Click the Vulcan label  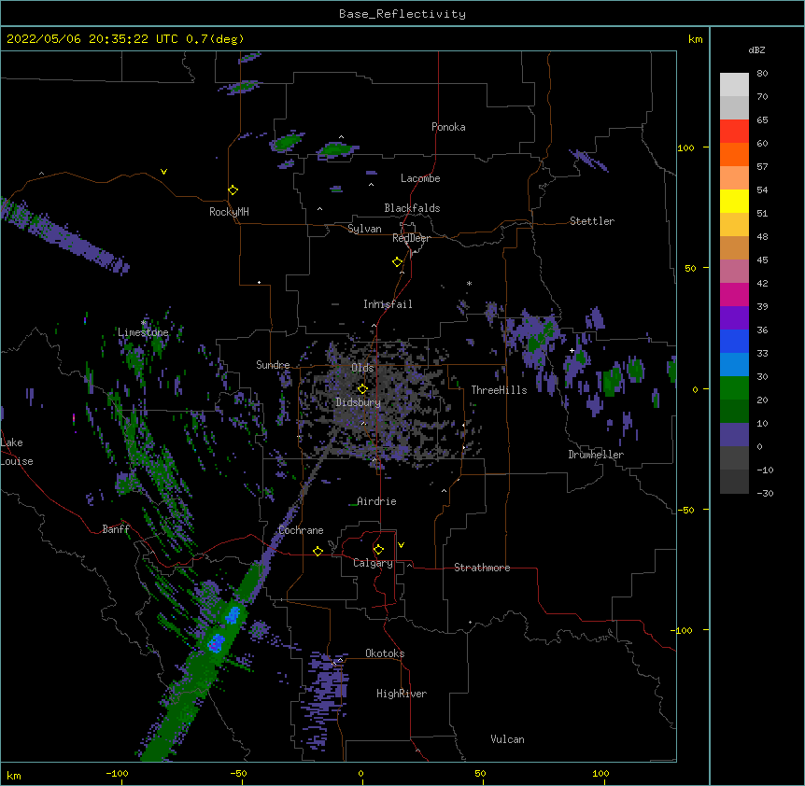pyautogui.click(x=507, y=739)
